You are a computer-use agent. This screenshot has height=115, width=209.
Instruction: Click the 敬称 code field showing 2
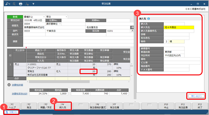(x=166, y=42)
